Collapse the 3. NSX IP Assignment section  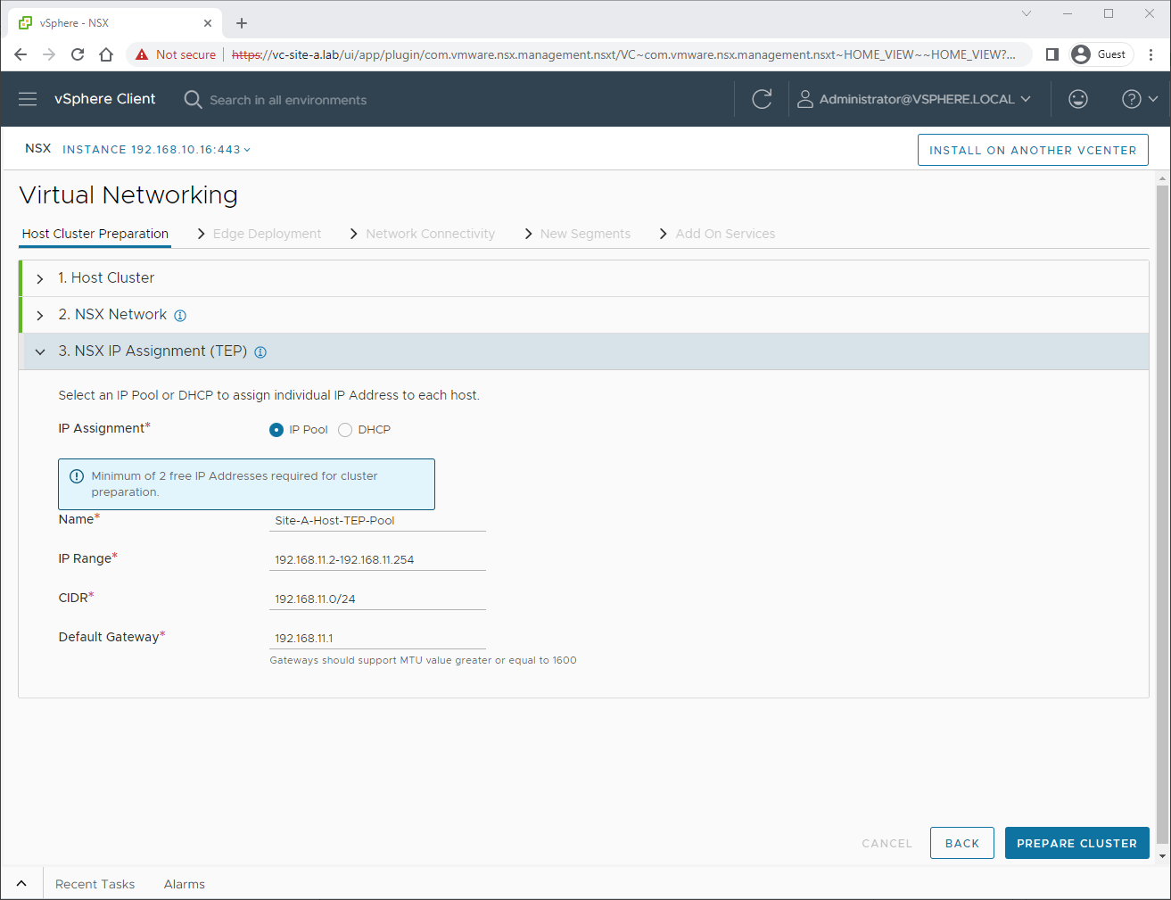coord(40,352)
